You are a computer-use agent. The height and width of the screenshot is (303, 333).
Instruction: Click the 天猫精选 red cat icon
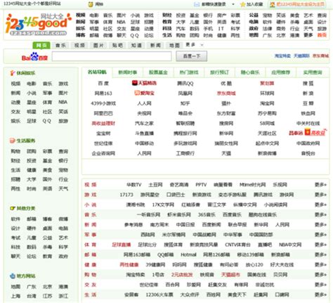pyautogui.click(x=135, y=83)
